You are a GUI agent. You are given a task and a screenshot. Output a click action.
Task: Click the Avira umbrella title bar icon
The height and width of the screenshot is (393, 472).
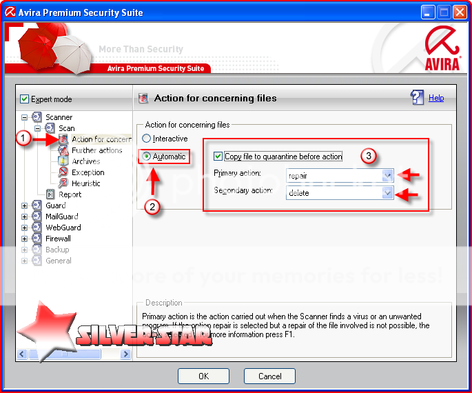(10, 12)
